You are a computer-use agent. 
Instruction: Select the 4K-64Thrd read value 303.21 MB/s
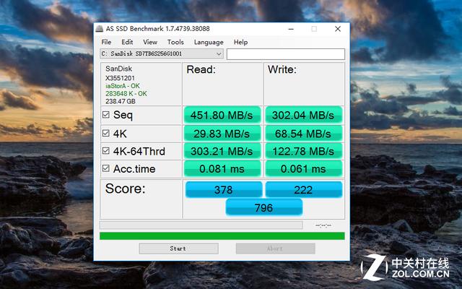pos(222,151)
